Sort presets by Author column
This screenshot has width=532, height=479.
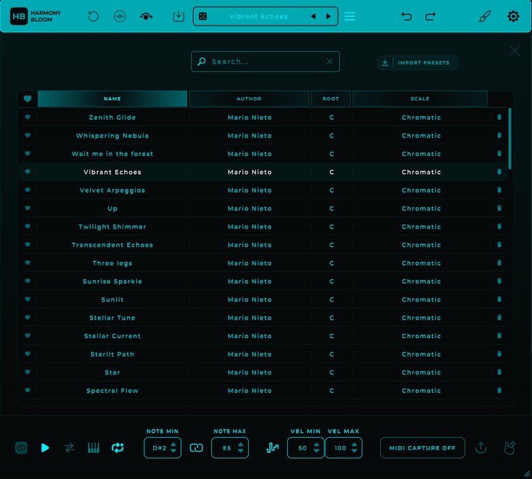pyautogui.click(x=249, y=99)
